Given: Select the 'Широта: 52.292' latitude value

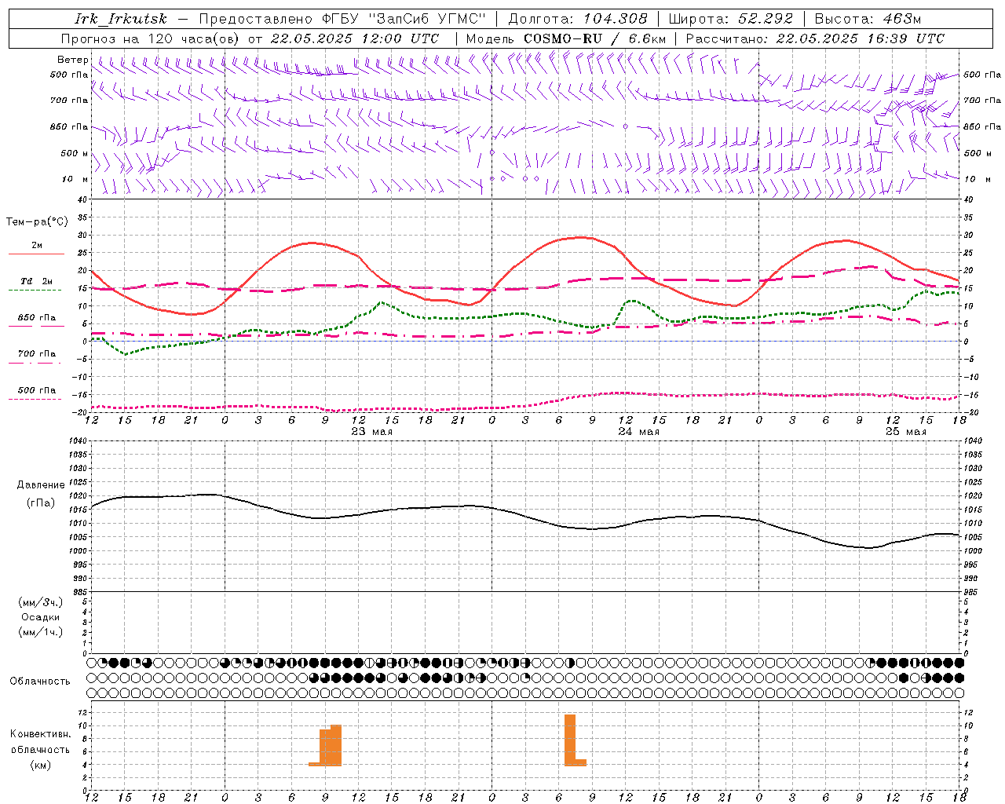Looking at the screenshot, I should (x=731, y=19).
